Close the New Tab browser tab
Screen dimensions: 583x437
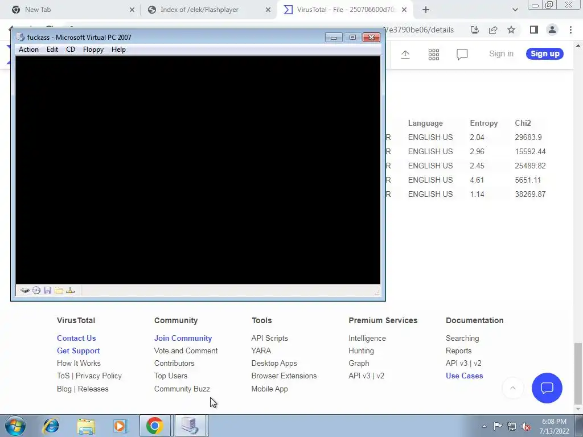[132, 10]
